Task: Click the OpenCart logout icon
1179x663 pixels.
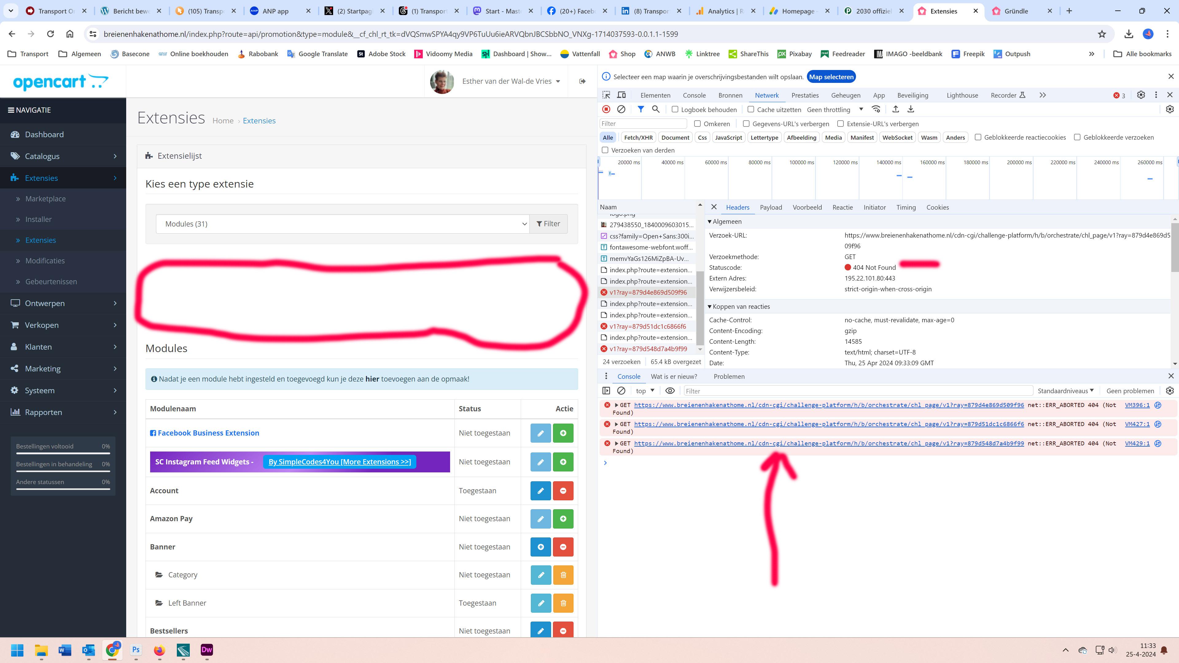Action: click(582, 81)
